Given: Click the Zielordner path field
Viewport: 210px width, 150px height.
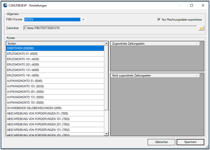Looking at the screenshot, I should pyautogui.click(x=110, y=28).
